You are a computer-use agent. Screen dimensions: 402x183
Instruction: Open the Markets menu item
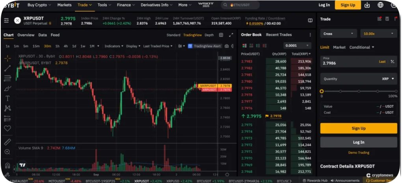pos(64,5)
